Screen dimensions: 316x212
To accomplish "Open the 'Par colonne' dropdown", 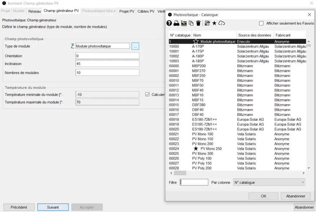I will click(269, 182).
